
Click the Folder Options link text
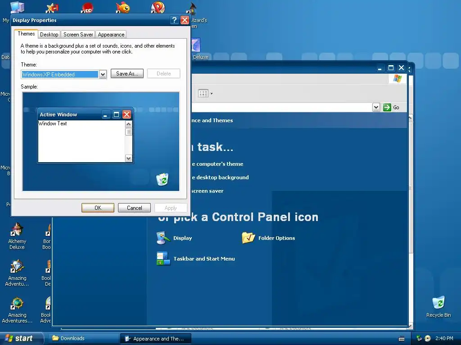point(277,238)
